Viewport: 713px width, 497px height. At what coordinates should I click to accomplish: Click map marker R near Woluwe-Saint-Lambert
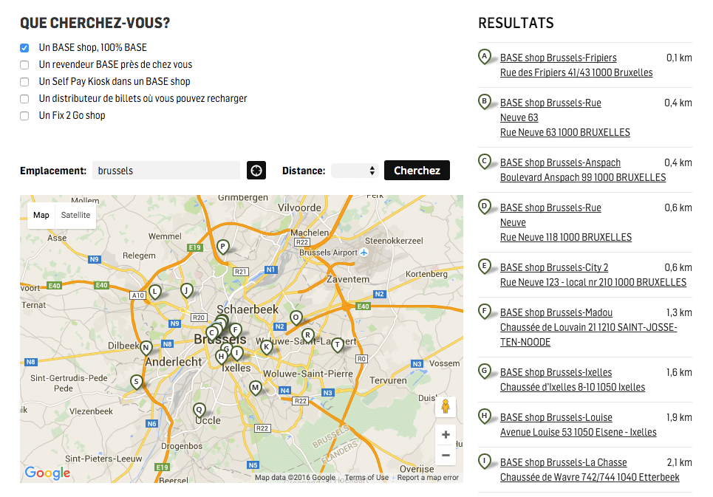(308, 336)
